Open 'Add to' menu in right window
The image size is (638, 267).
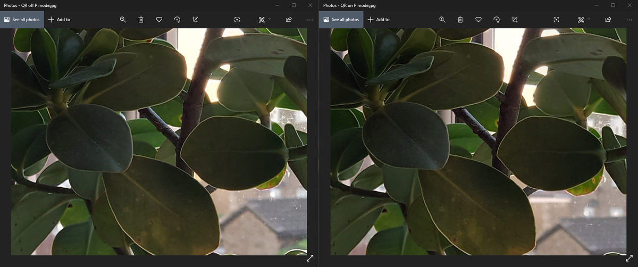(x=378, y=20)
